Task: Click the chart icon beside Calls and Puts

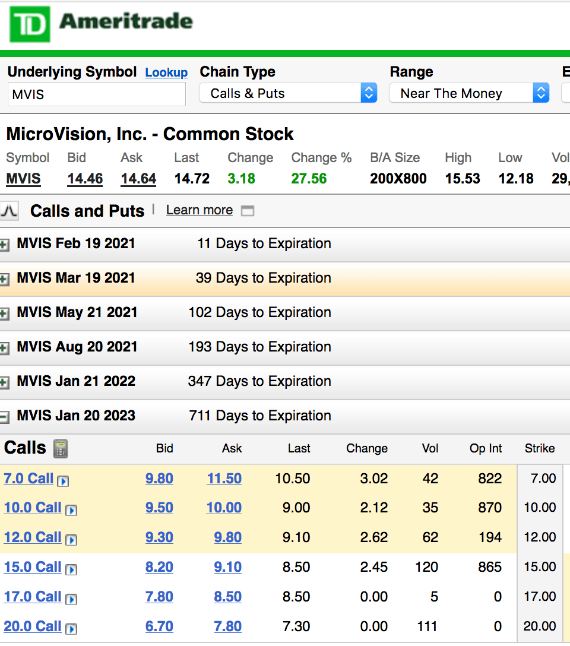Action: [9, 211]
